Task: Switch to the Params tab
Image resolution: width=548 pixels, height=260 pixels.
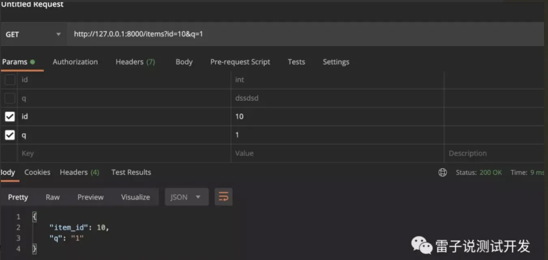Action: [x=19, y=62]
